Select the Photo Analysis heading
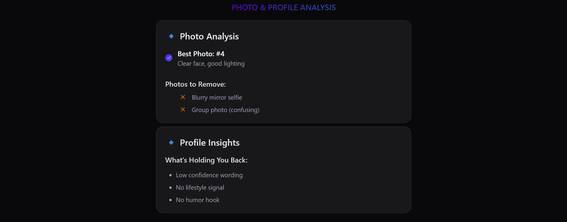This screenshot has height=222, width=567. tap(209, 36)
